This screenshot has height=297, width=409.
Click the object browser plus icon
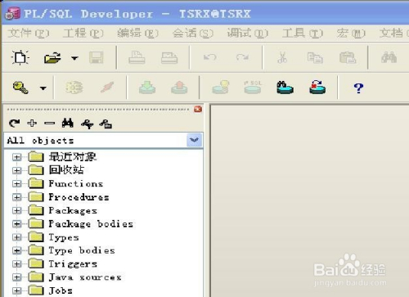pos(32,124)
